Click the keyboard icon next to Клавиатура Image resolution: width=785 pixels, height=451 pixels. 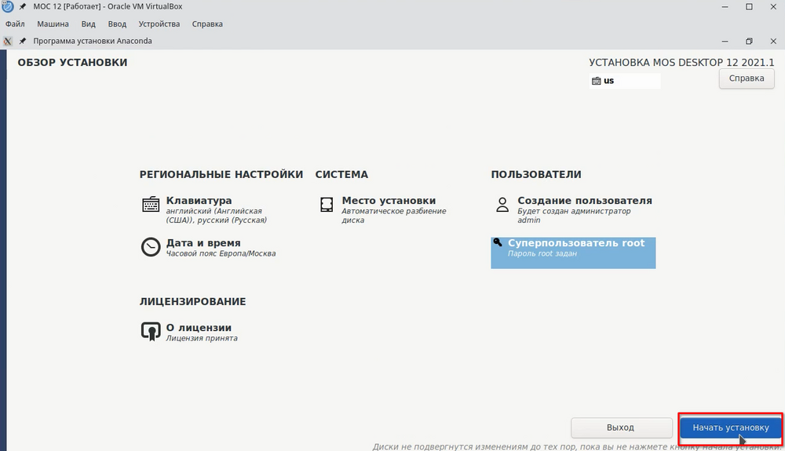[151, 205]
